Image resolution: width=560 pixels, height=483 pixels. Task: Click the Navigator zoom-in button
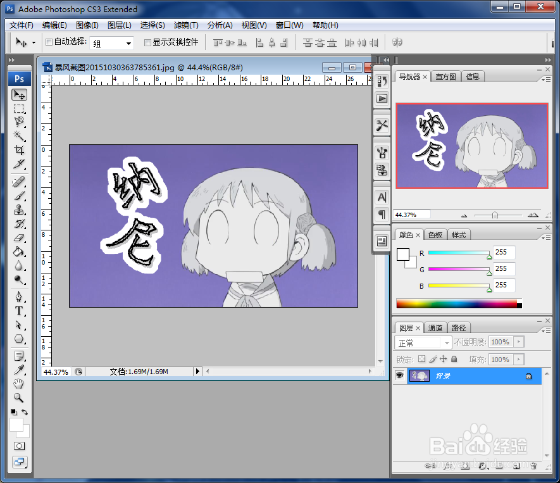click(x=533, y=215)
